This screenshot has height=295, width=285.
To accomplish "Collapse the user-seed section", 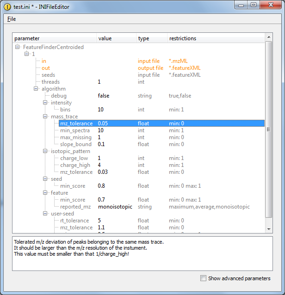I will pos(45,214).
